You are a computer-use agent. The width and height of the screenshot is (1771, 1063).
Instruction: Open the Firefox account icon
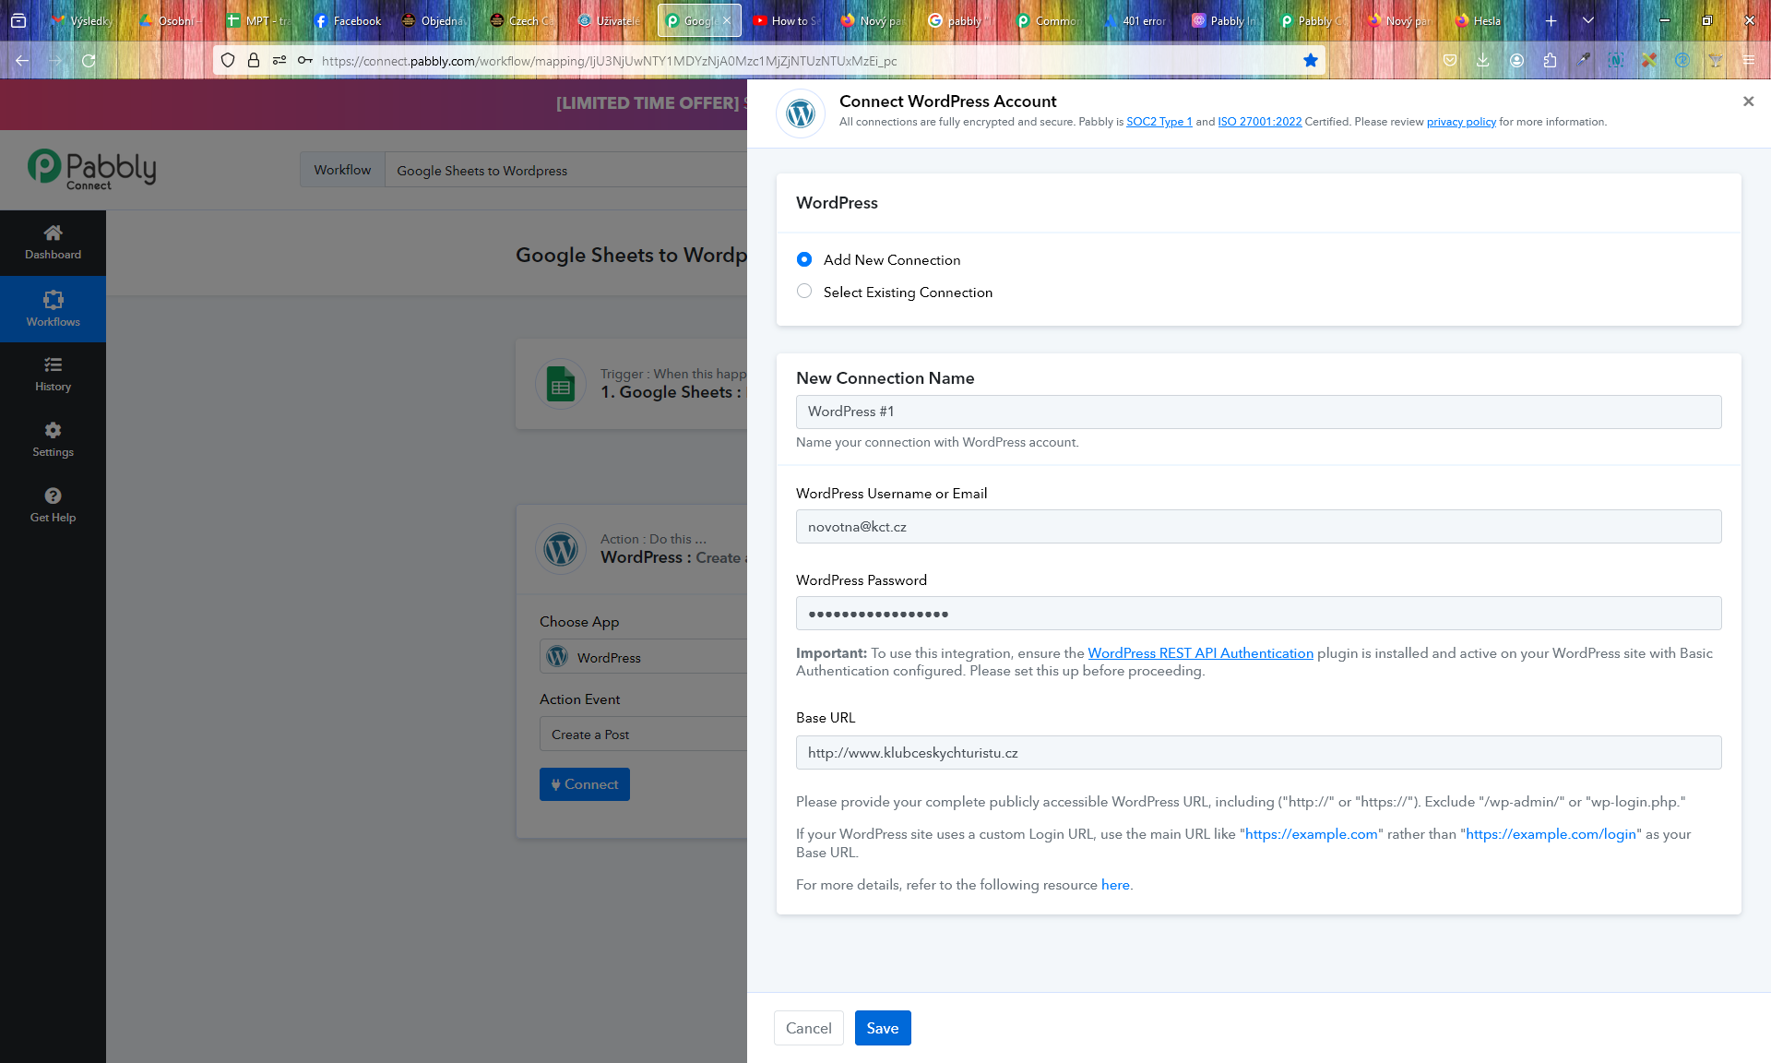pyautogui.click(x=1516, y=61)
